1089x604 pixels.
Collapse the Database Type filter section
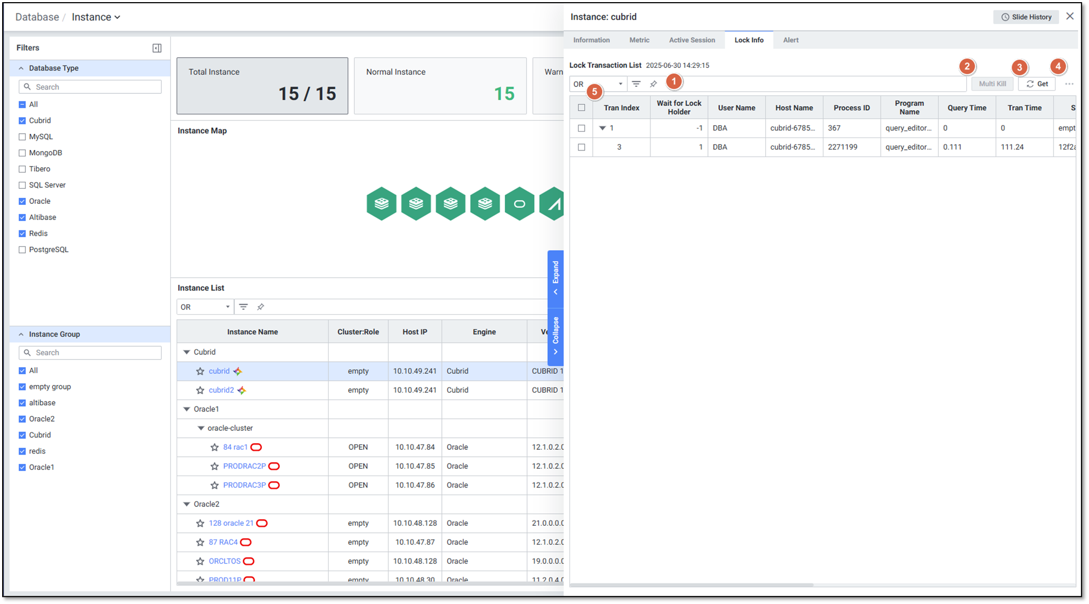21,68
